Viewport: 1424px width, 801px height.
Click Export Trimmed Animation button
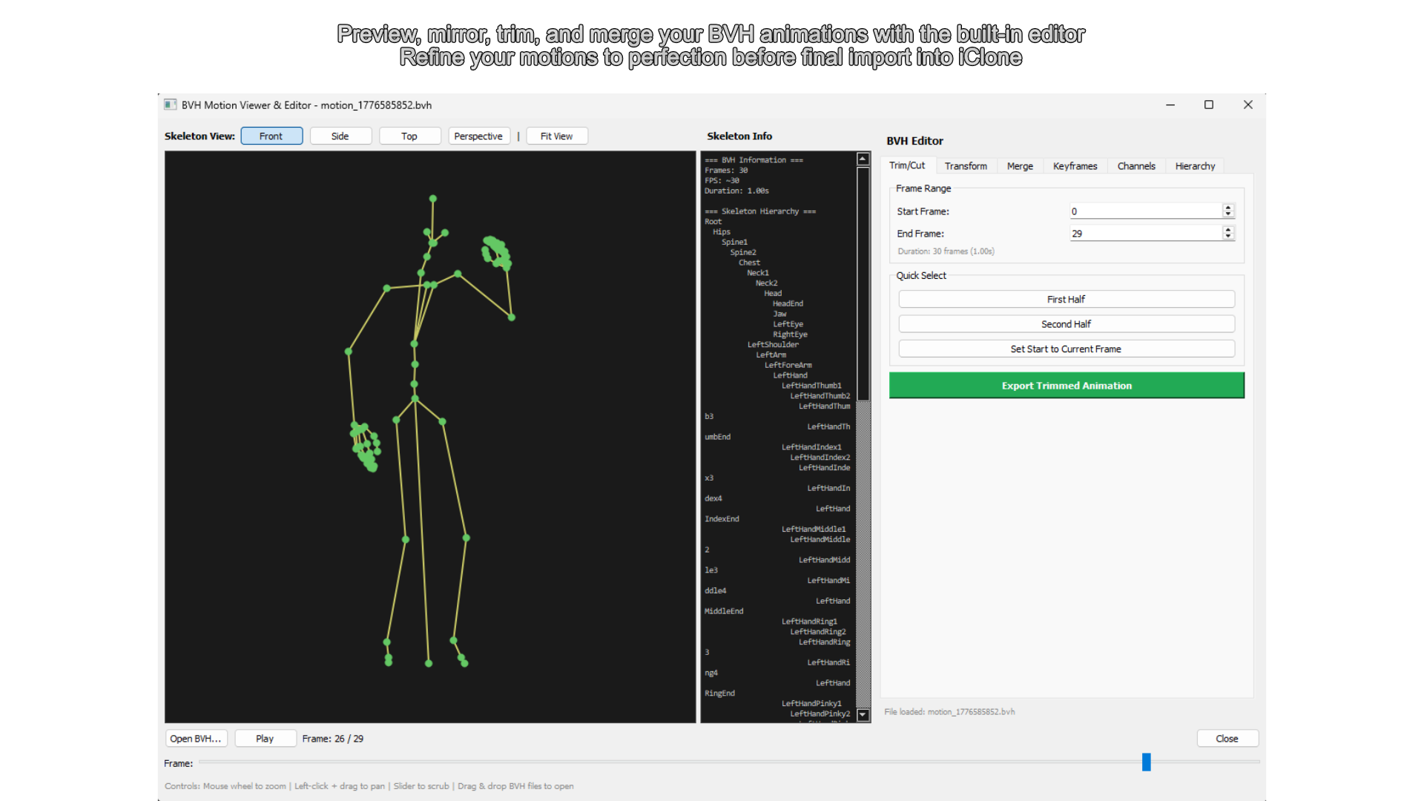pos(1067,386)
